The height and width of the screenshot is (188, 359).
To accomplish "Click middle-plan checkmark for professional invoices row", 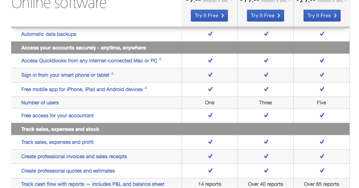I will (x=266, y=156).
